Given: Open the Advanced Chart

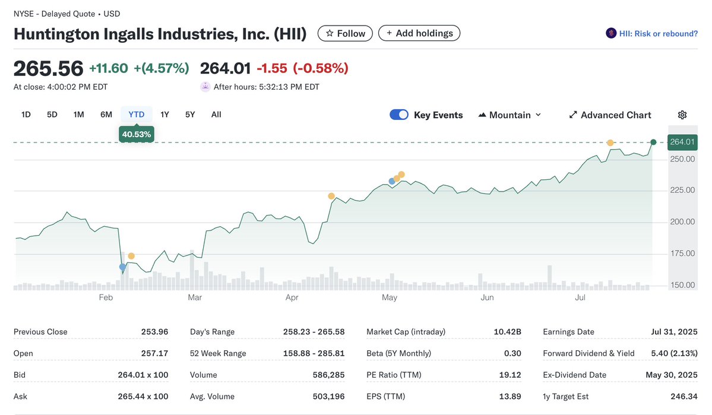Looking at the screenshot, I should coord(610,115).
